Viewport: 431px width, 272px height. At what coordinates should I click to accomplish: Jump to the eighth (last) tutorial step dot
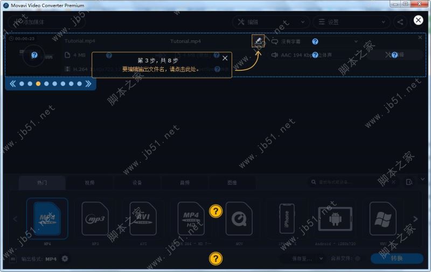tap(79, 84)
